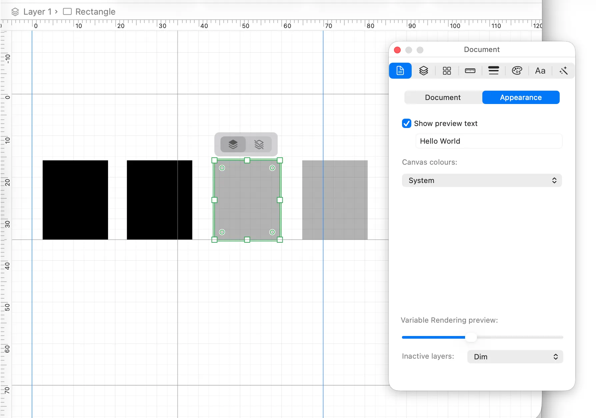The width and height of the screenshot is (596, 418).
Task: Switch to the Appearance segment tab
Action: coord(521,97)
